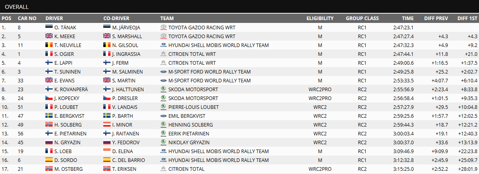Click the Spanish flag beside D. Sordo
The width and height of the screenshot is (479, 174).
click(49, 160)
